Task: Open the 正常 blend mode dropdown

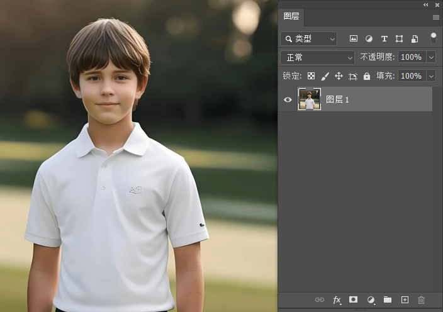Action: click(318, 57)
